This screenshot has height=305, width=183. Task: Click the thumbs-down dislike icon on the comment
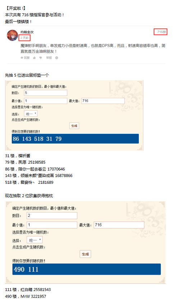pos(41,58)
